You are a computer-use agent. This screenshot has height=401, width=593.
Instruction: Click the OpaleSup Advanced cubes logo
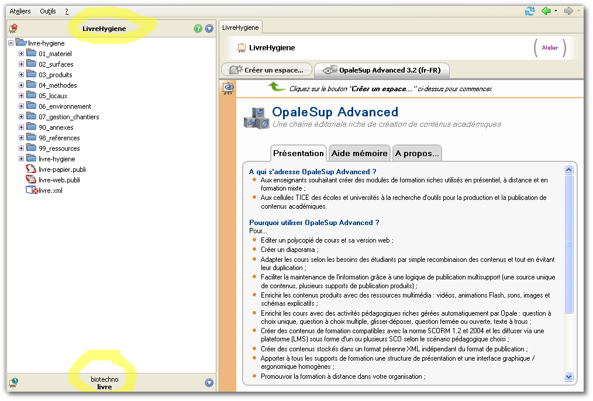coord(256,118)
